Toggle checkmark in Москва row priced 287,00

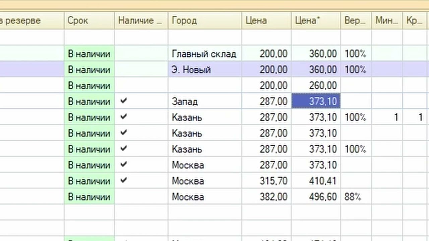point(124,164)
